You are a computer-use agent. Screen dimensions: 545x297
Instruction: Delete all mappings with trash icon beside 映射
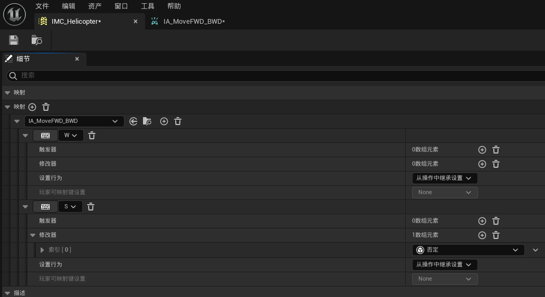[x=46, y=107]
